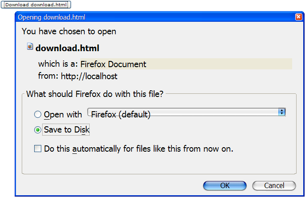Click the download.html file name
Image resolution: width=305 pixels, height=197 pixels.
[x=67, y=48]
